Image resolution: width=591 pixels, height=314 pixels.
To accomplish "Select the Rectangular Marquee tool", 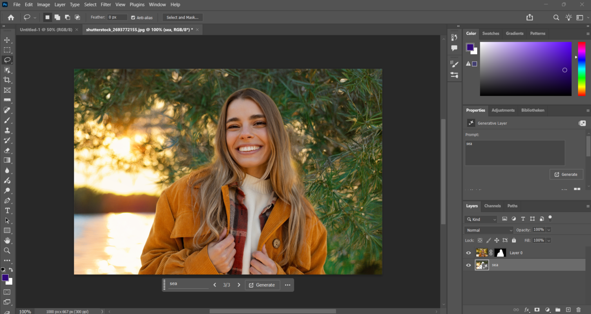I will [x=7, y=50].
